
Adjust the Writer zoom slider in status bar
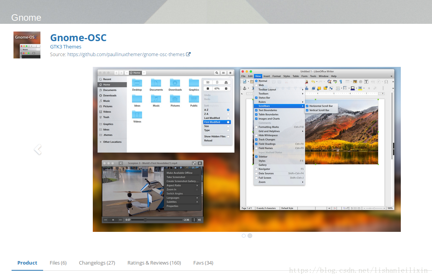coord(374,208)
